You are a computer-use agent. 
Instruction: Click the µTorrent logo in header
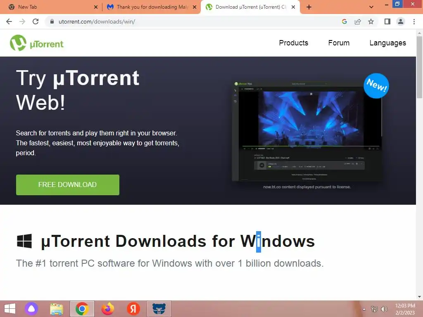click(x=37, y=43)
